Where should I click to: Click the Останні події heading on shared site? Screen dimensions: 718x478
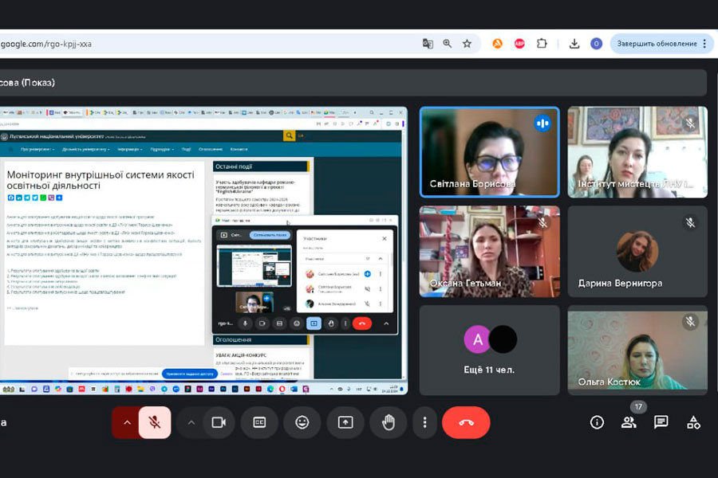(x=234, y=167)
